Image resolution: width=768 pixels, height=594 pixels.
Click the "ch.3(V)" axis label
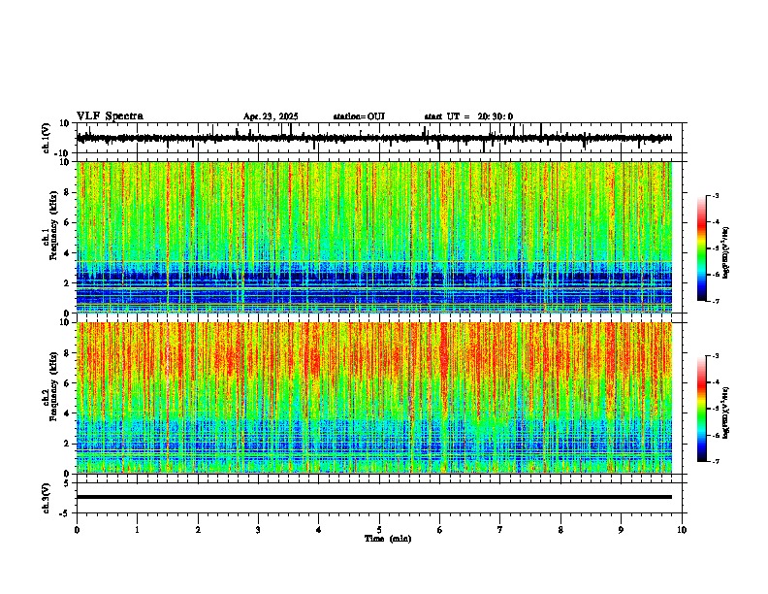(x=47, y=498)
